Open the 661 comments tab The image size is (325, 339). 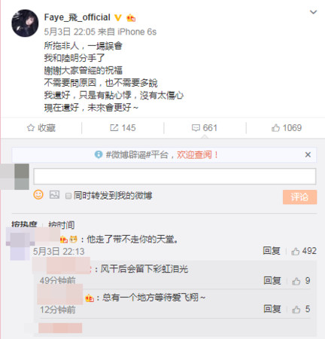click(x=205, y=128)
